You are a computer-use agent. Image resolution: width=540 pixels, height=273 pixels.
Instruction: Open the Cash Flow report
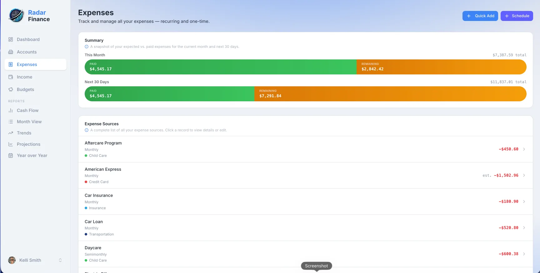point(35,110)
